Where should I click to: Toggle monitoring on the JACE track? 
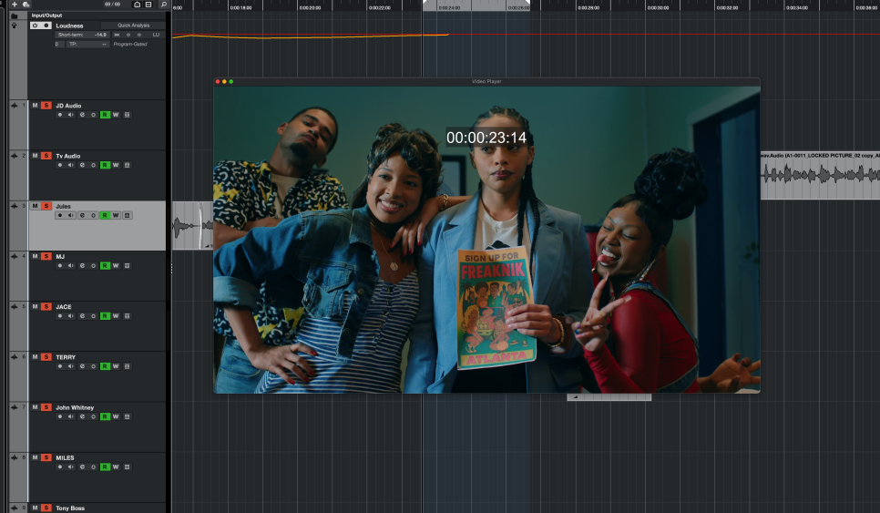71,316
